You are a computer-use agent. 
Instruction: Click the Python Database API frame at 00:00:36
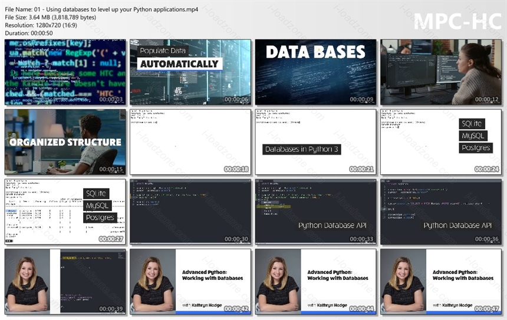coord(441,212)
